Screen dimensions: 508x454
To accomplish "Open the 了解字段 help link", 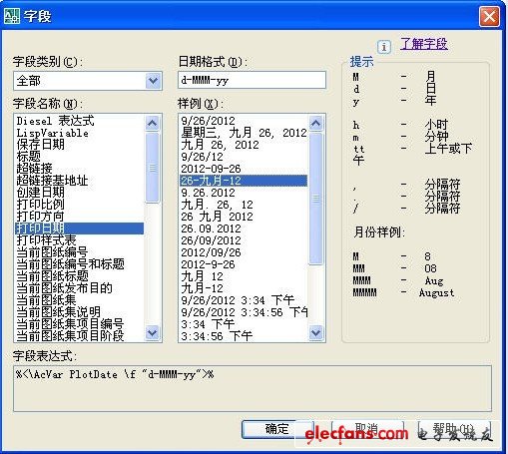I will (424, 44).
